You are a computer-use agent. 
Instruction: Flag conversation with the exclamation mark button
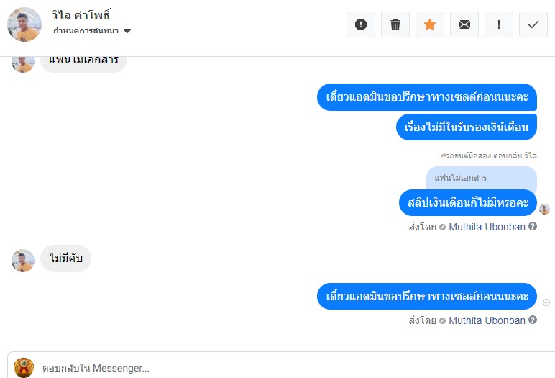499,24
